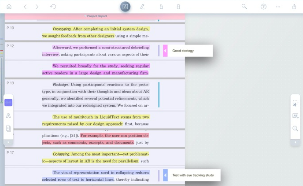Navigate back with the left arrow
The image size is (303, 186).
[x=25, y=7]
